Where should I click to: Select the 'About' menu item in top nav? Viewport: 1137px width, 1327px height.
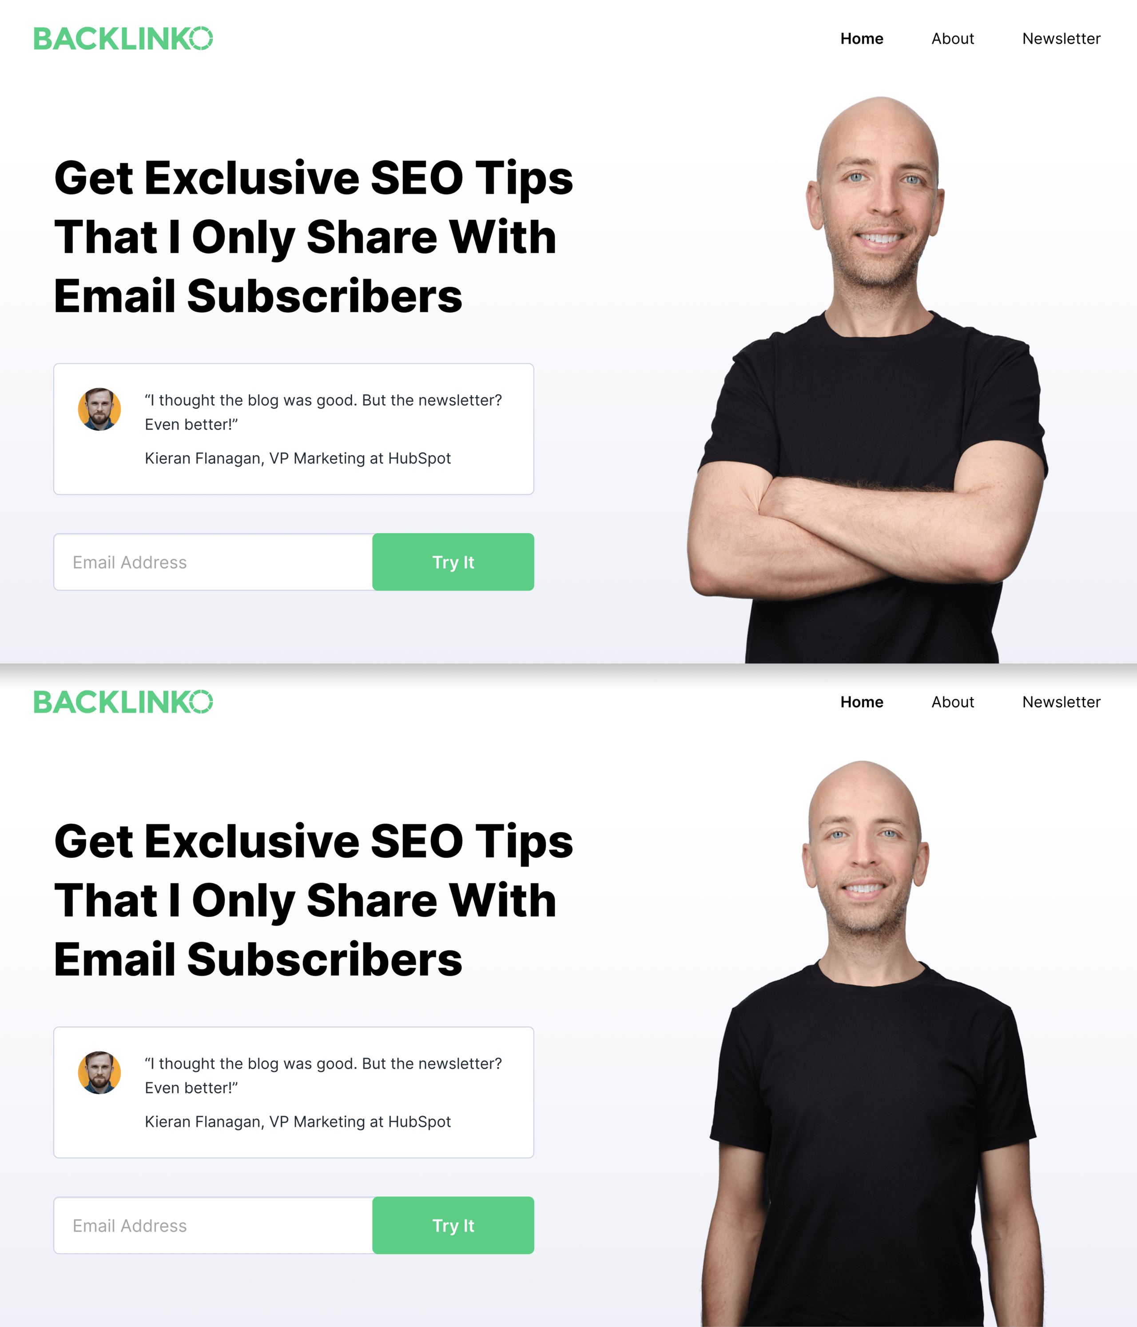coord(952,38)
